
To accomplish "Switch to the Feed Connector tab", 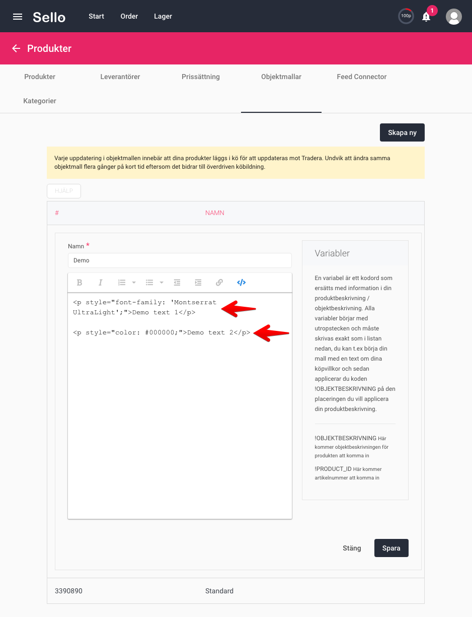I will click(362, 77).
